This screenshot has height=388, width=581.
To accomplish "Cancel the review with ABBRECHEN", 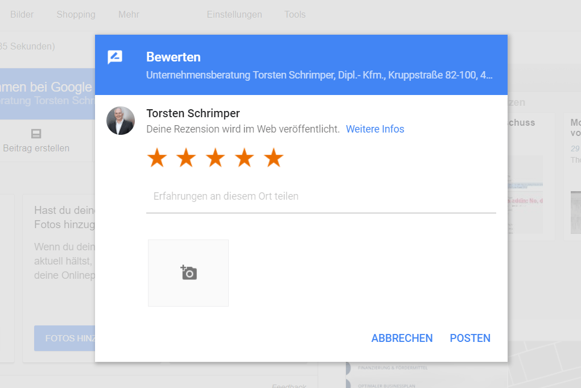I will (x=402, y=338).
